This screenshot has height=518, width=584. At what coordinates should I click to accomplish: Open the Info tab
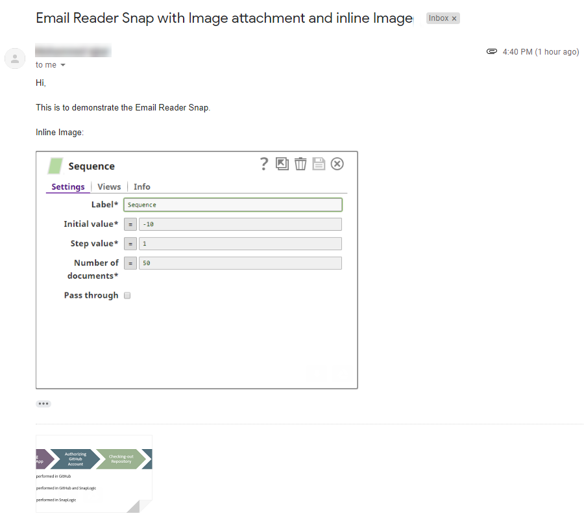[142, 187]
